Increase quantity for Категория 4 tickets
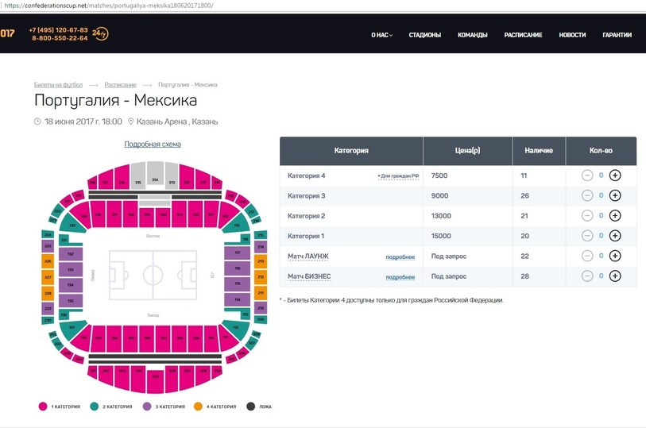646x428 pixels. point(615,175)
